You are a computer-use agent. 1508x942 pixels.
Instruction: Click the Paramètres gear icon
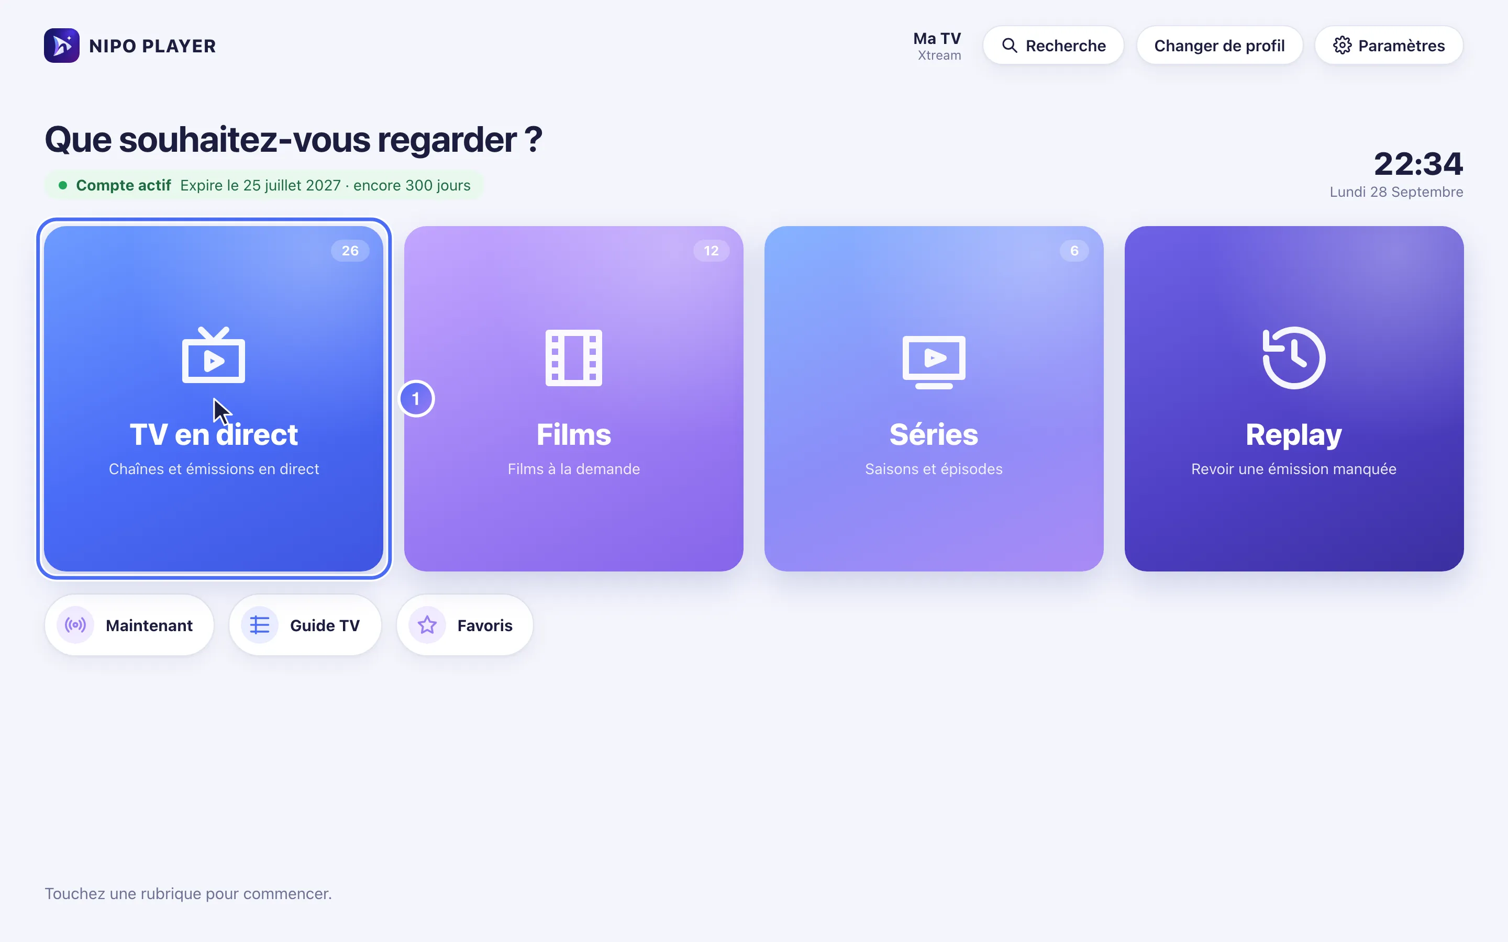click(1342, 46)
